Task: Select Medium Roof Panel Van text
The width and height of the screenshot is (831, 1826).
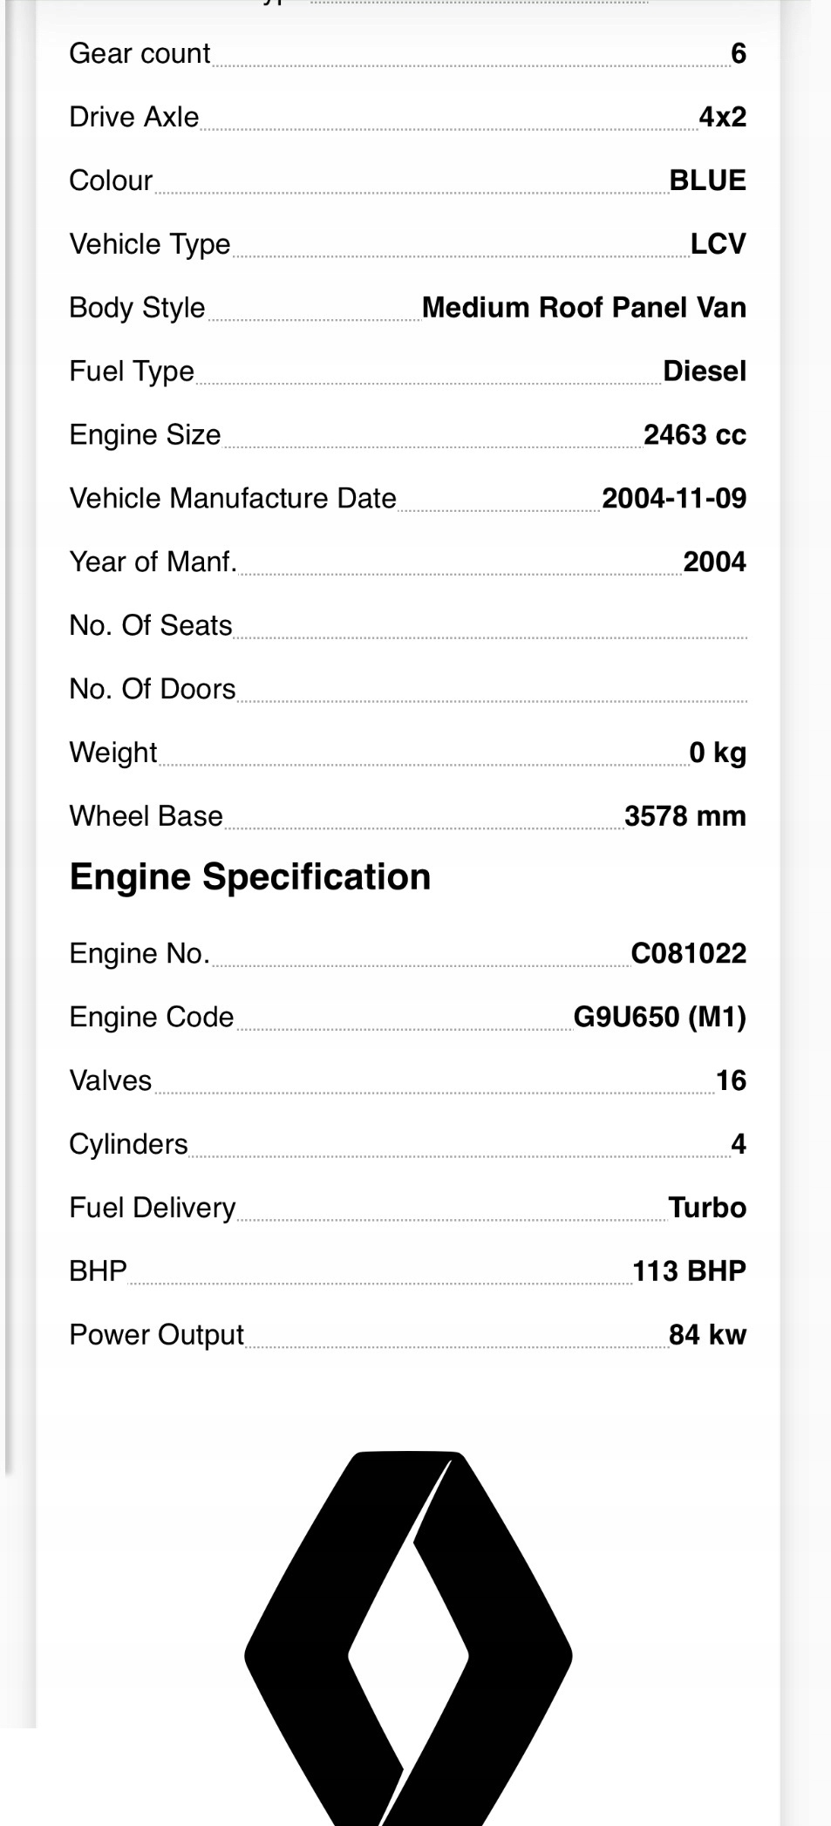Action: 584,308
